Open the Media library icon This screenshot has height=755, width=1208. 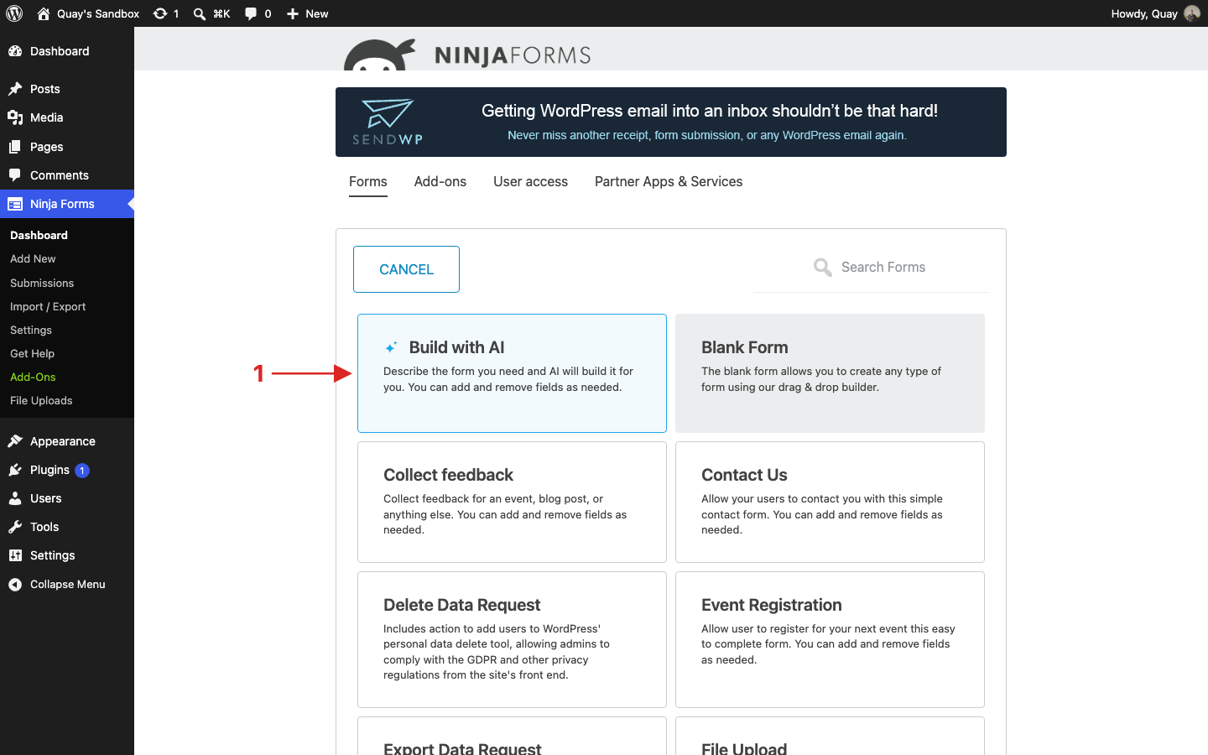click(x=15, y=117)
